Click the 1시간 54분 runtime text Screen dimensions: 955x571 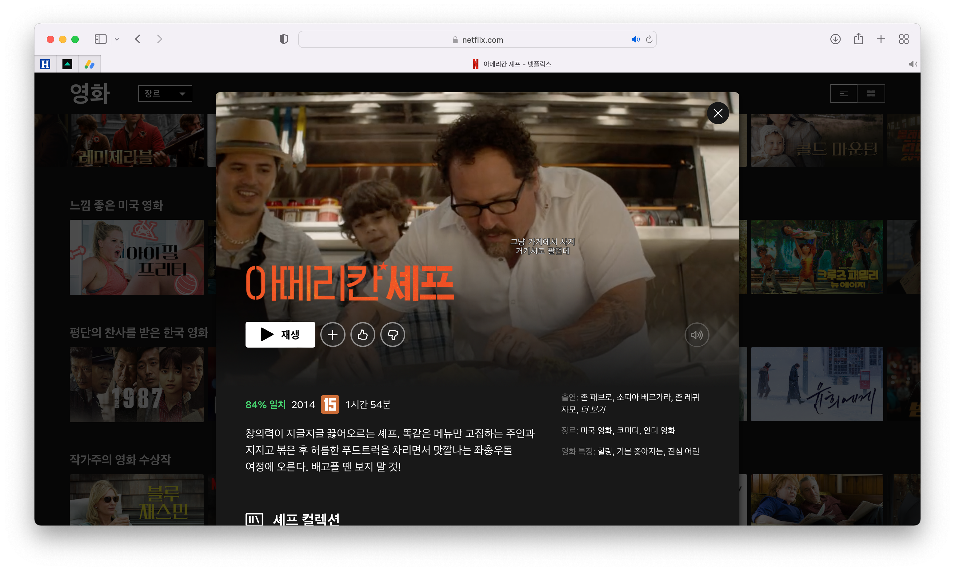point(368,404)
